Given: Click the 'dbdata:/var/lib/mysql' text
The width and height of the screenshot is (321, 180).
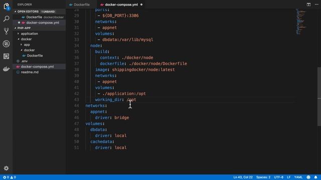Looking at the screenshot, I should 128,39.
